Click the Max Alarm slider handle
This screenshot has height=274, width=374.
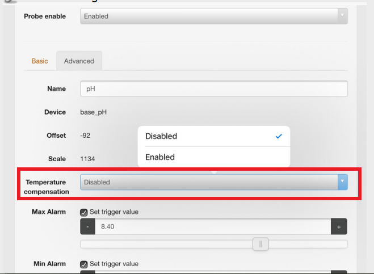pyautogui.click(x=260, y=244)
